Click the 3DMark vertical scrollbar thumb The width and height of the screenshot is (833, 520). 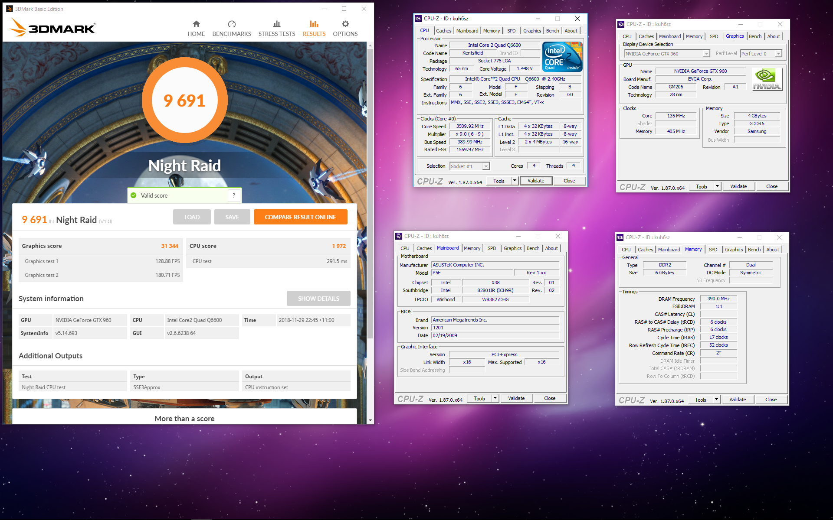point(370,193)
